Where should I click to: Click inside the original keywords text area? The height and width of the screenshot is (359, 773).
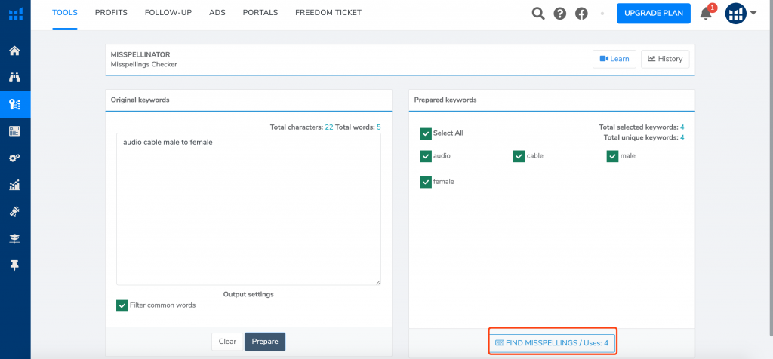click(248, 210)
